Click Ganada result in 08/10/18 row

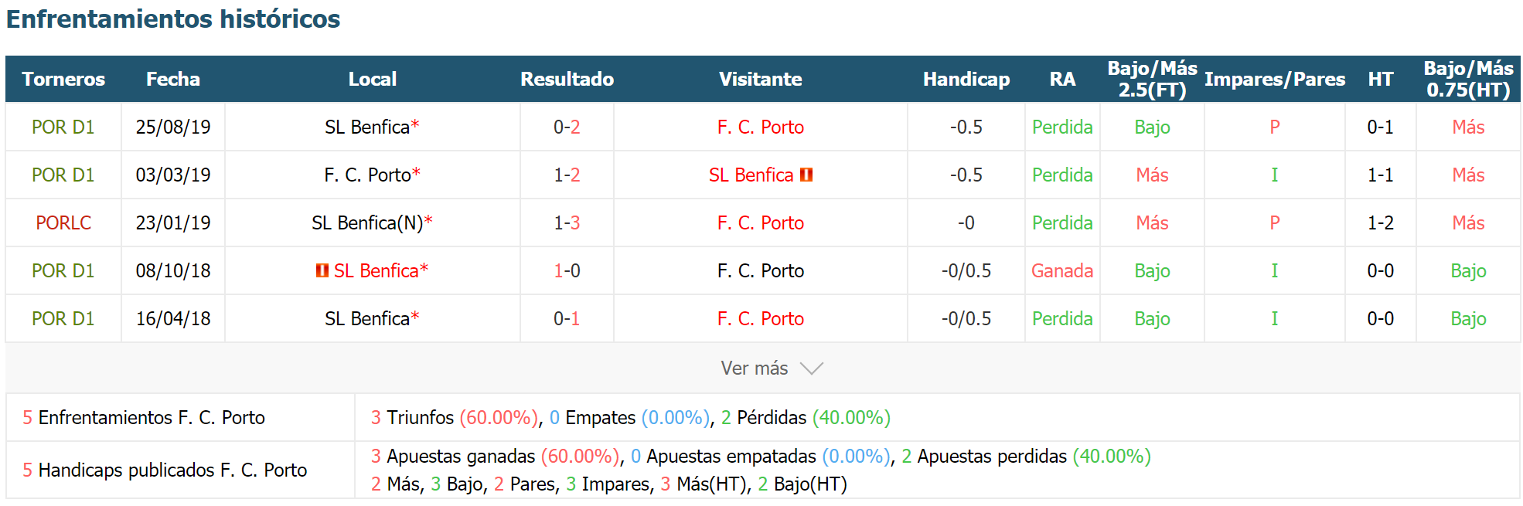pos(1062,270)
